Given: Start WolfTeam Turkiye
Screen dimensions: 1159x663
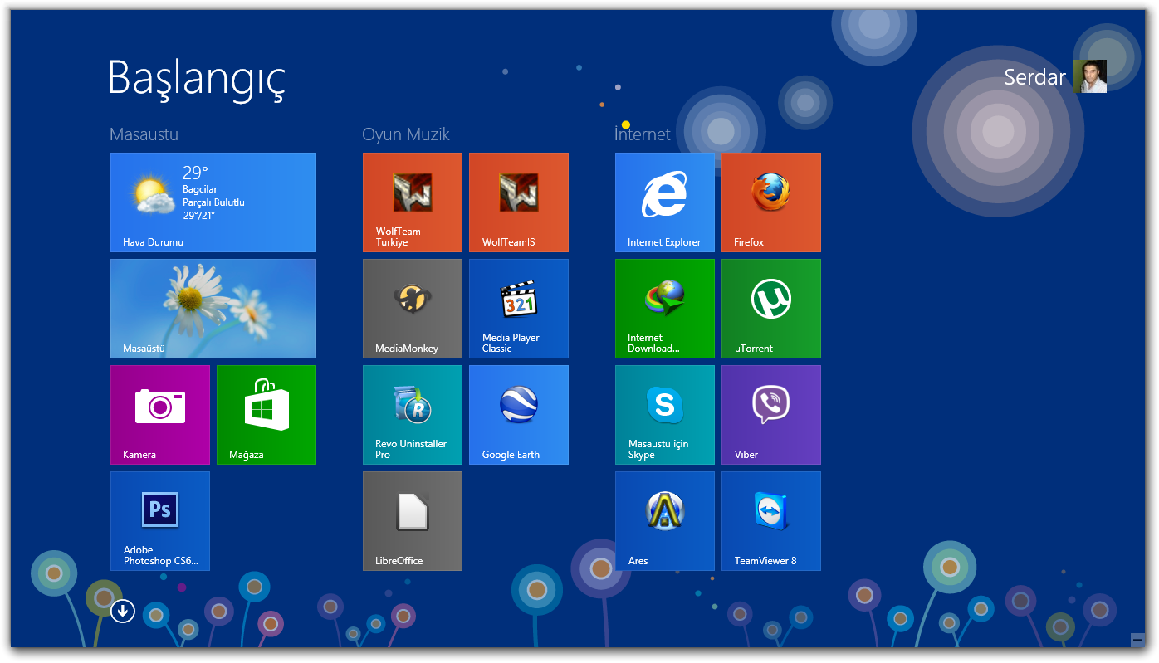Looking at the screenshot, I should (x=412, y=202).
